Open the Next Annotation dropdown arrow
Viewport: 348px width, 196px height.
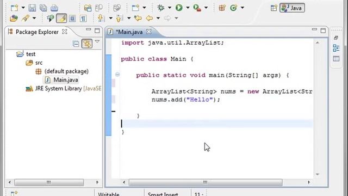point(110,18)
